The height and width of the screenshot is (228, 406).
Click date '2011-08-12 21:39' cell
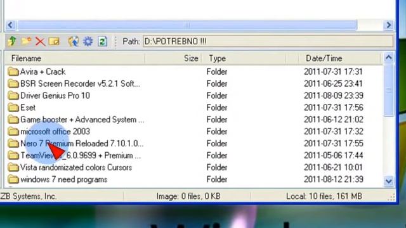[x=334, y=179]
